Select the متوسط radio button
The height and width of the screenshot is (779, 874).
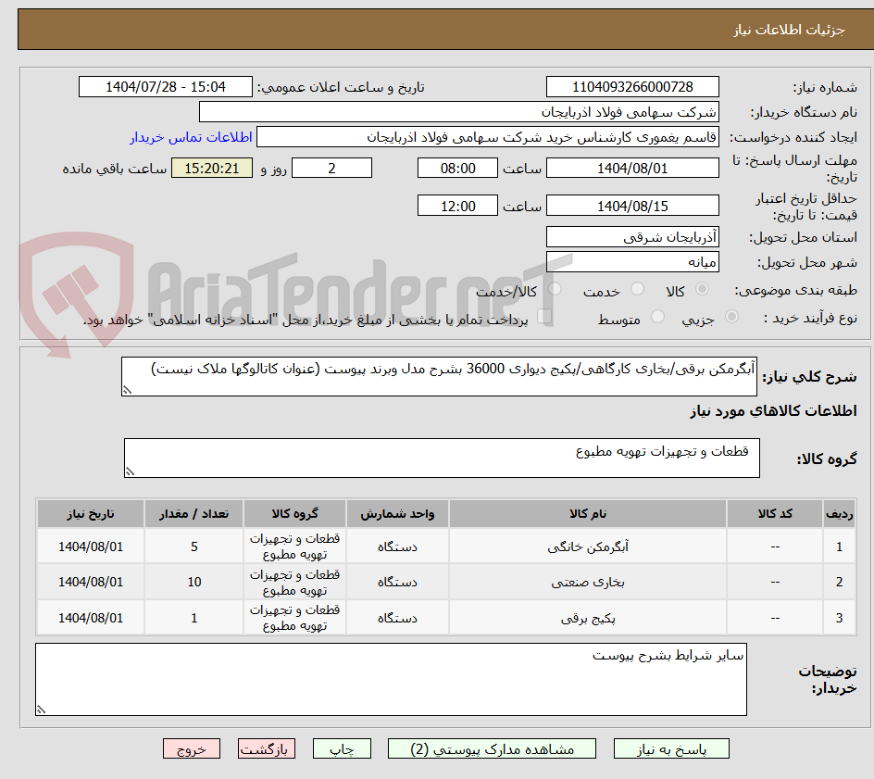657,317
